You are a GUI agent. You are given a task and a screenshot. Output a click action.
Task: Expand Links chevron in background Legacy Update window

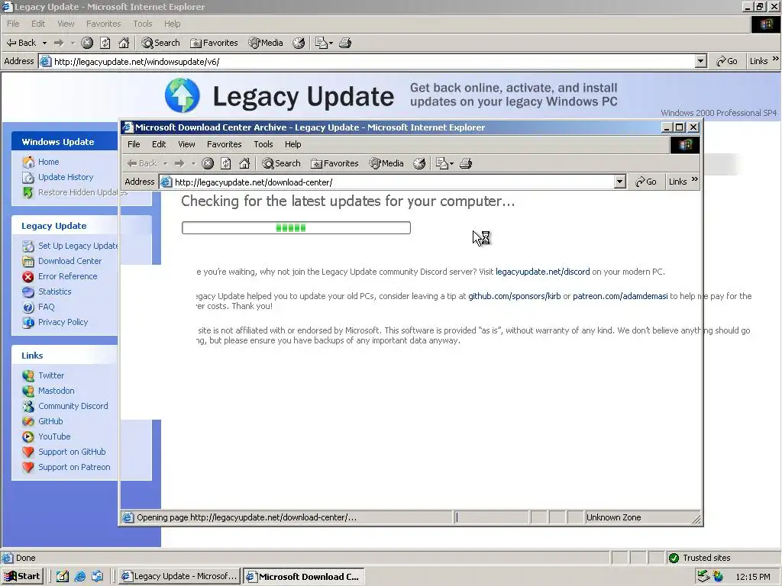pyautogui.click(x=776, y=59)
